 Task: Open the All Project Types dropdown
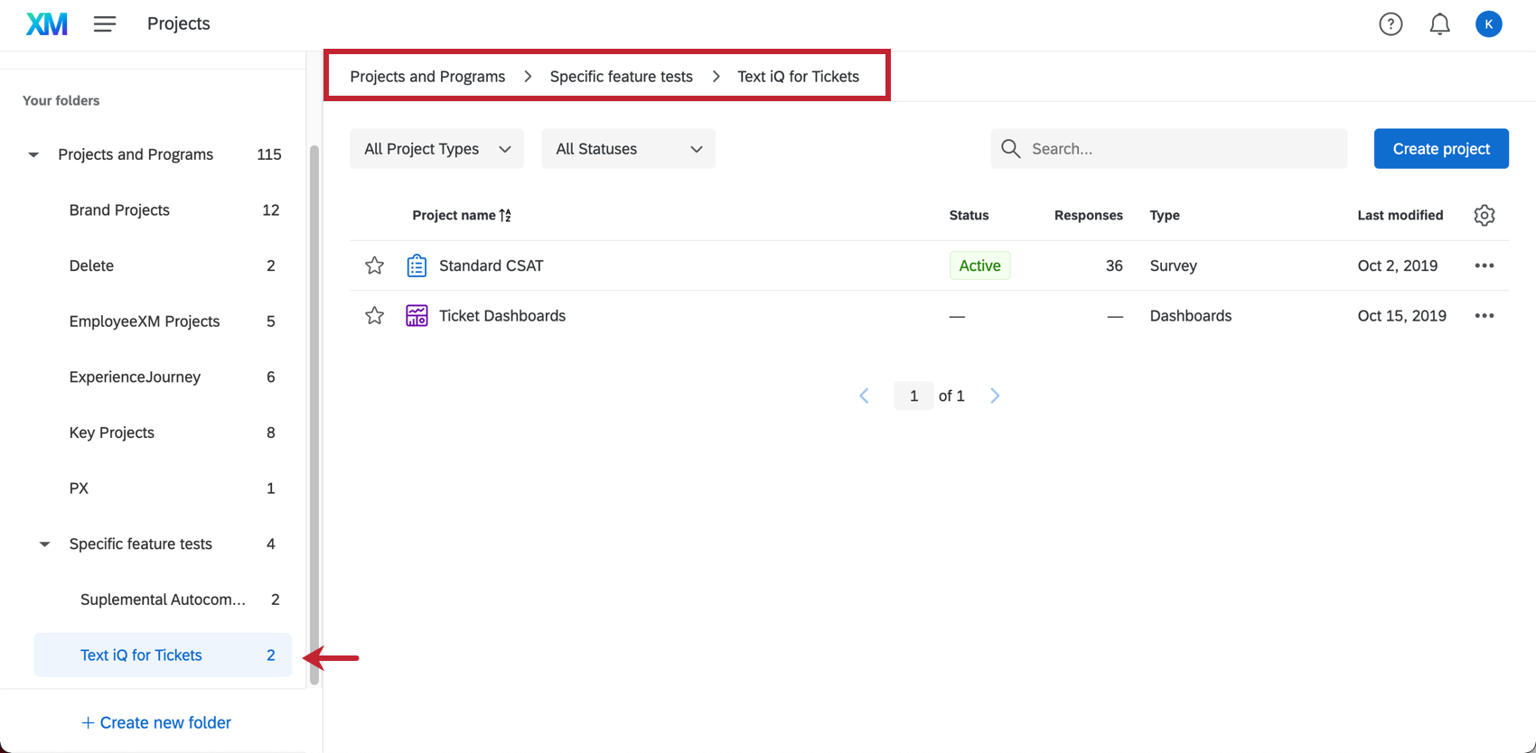click(436, 149)
